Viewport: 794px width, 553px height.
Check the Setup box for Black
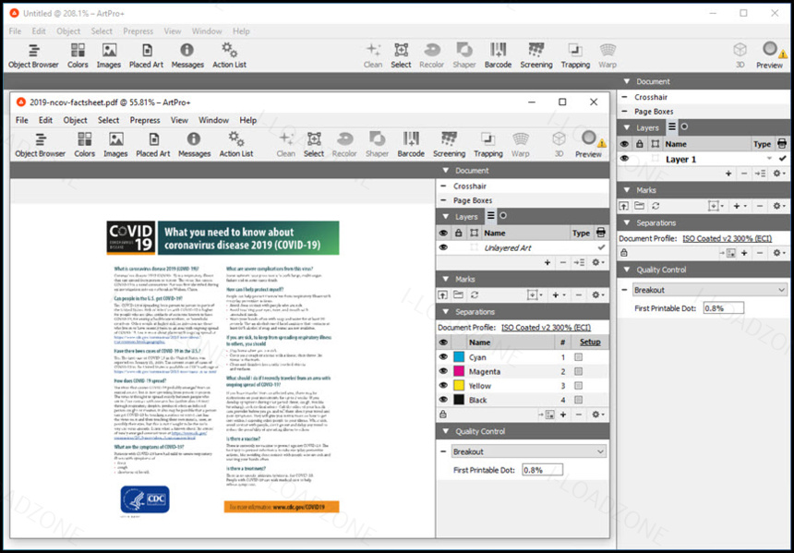tap(578, 400)
